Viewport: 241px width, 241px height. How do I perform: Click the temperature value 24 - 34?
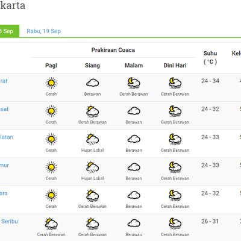coord(210,81)
